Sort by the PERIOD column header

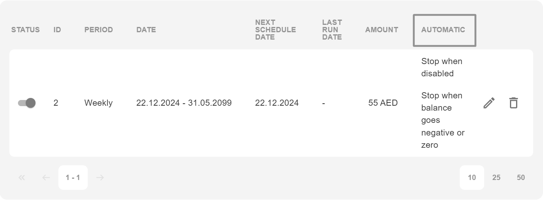tap(98, 30)
